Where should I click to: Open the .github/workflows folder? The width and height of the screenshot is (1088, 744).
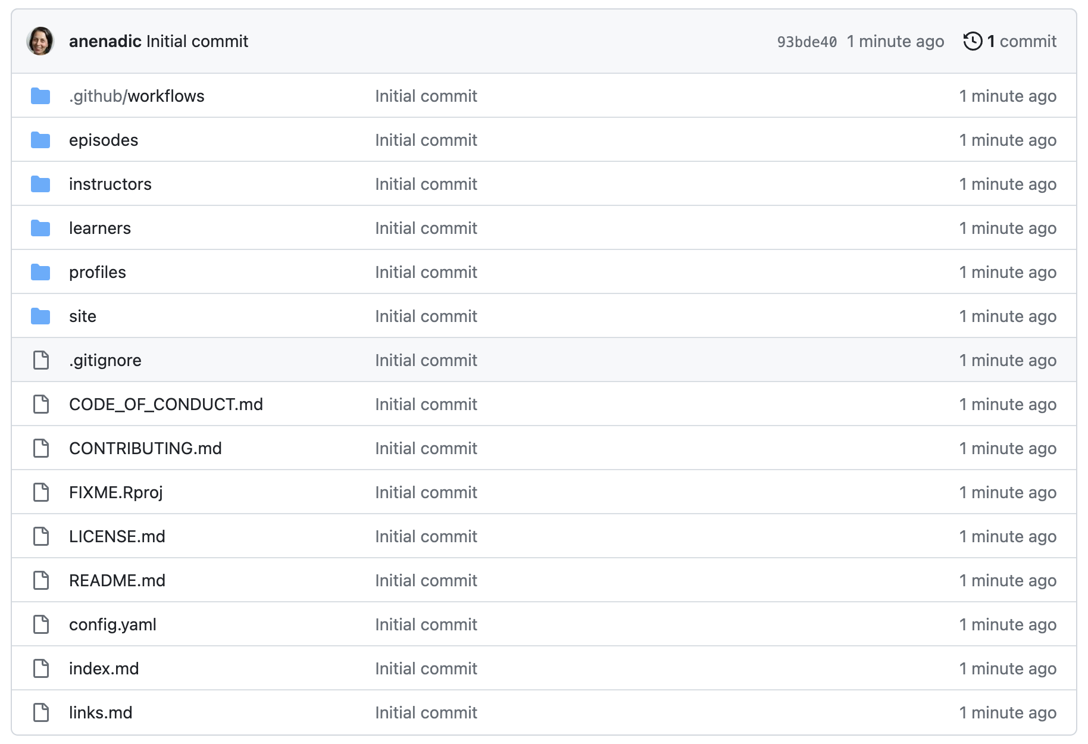pos(136,96)
